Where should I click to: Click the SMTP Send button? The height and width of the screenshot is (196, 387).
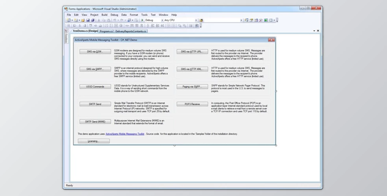[x=95, y=104]
